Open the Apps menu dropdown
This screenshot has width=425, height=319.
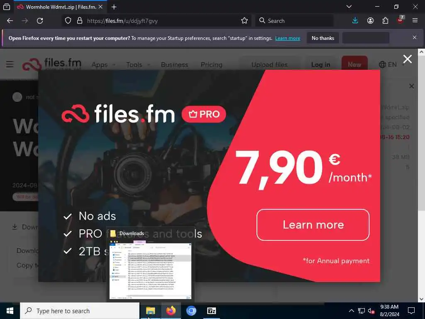[103, 64]
